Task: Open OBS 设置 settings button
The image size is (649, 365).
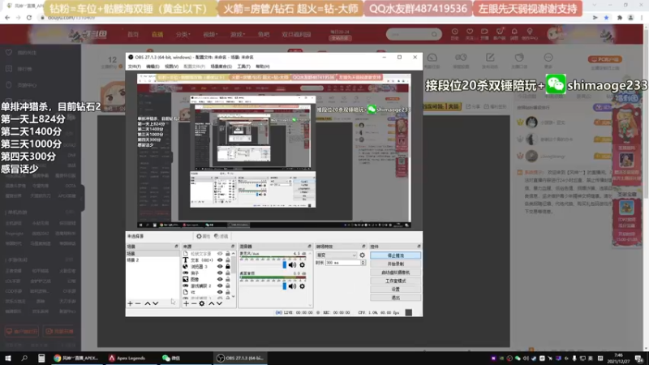Action: point(396,290)
